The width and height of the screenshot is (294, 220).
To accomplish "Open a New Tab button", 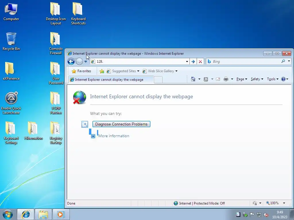I will click(158, 80).
